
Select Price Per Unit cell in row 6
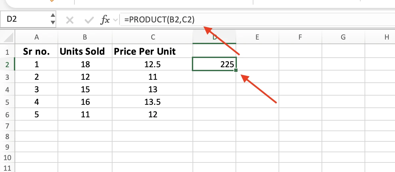(153, 114)
